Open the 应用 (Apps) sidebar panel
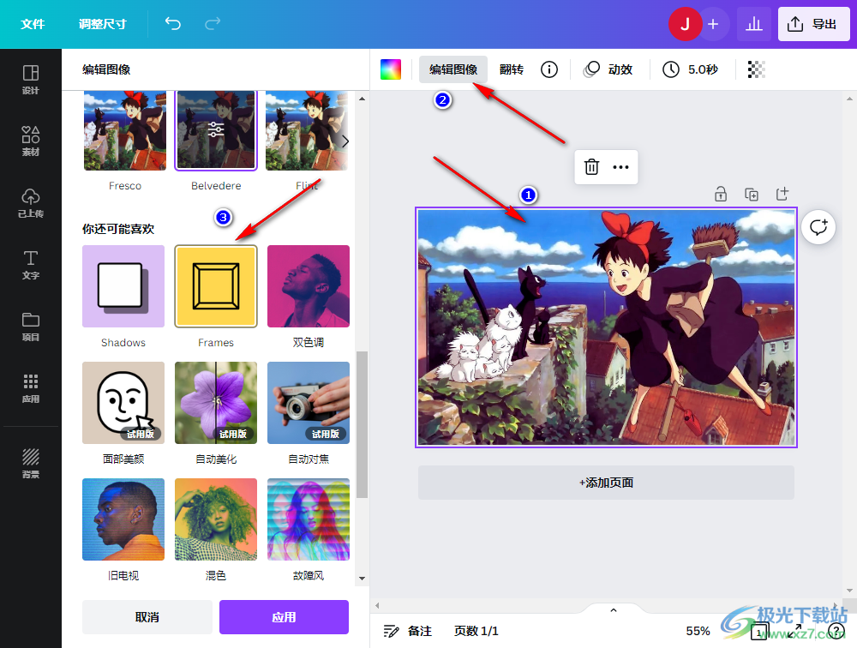Image resolution: width=857 pixels, height=648 pixels. (31, 388)
